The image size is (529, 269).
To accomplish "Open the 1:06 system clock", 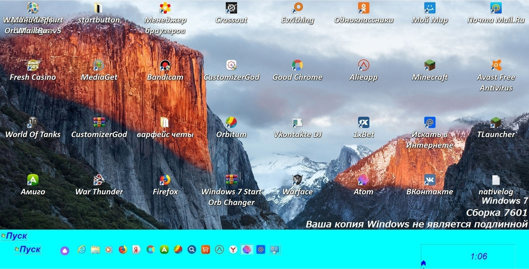I will (x=479, y=257).
